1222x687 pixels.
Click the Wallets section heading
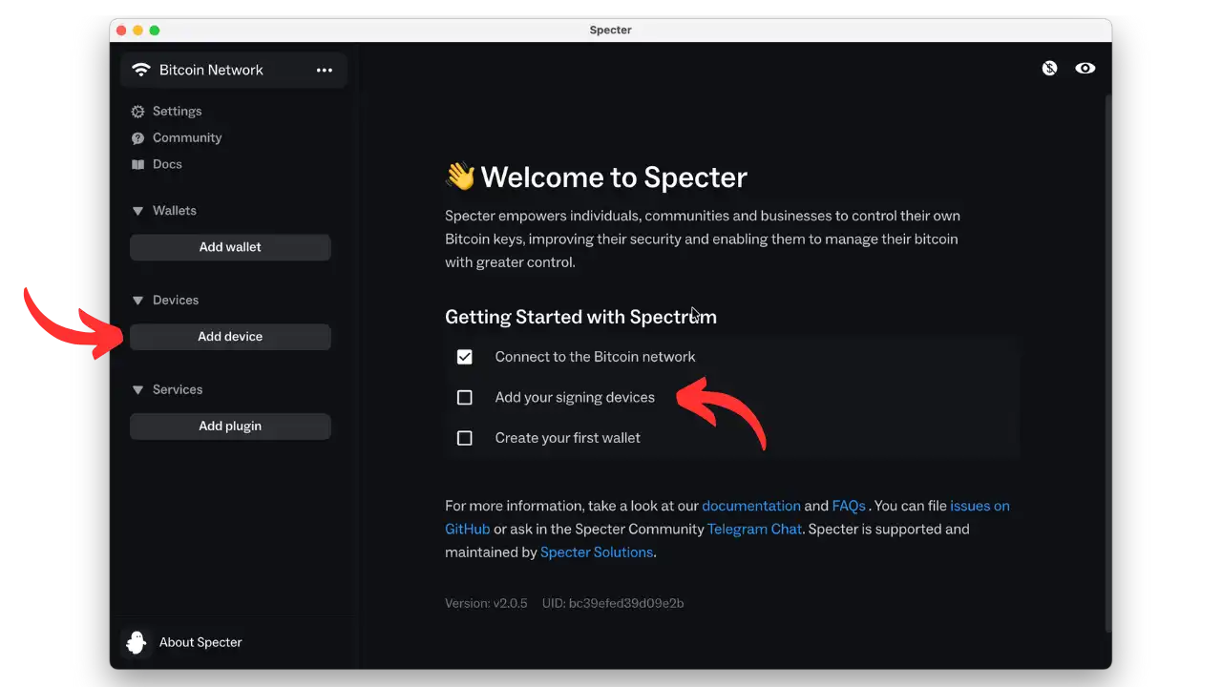coord(175,211)
